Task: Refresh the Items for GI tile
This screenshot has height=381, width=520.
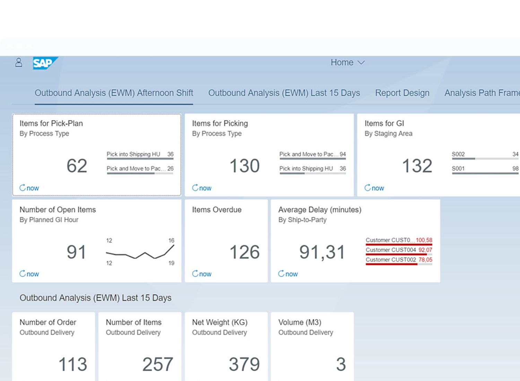Action: click(368, 188)
